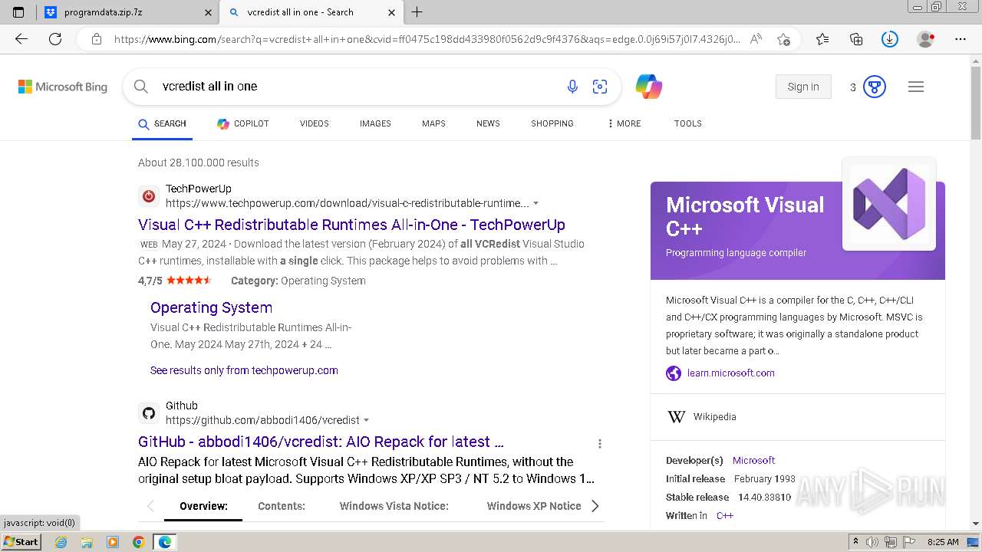982x552 pixels.
Task: Open the TOOLS filter option
Action: pos(688,123)
